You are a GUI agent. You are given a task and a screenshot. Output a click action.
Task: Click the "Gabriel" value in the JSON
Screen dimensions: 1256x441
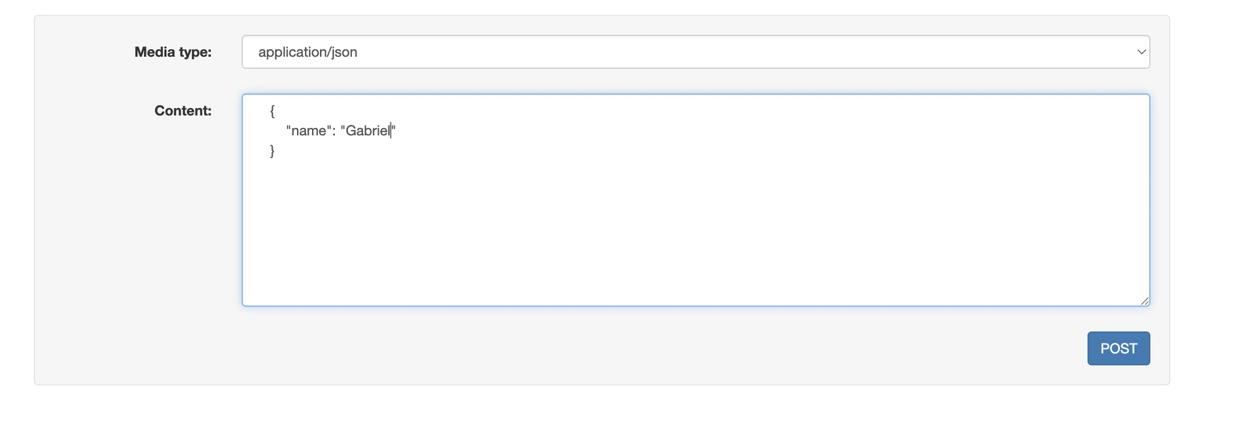click(367, 131)
